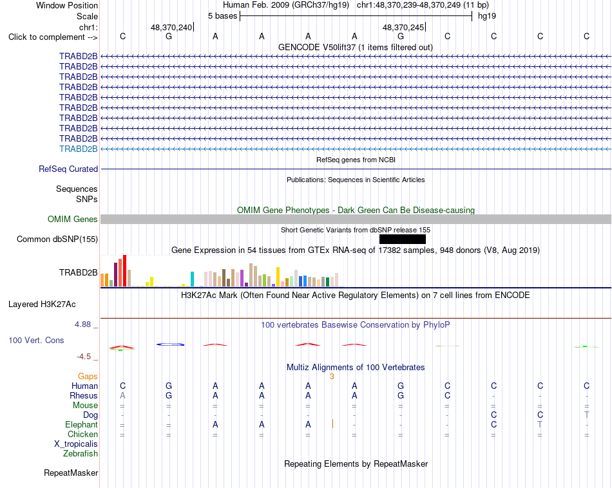Image resolution: width=612 pixels, height=488 pixels.
Task: Click the 'Elephant' alignment row label
Action: (81, 424)
